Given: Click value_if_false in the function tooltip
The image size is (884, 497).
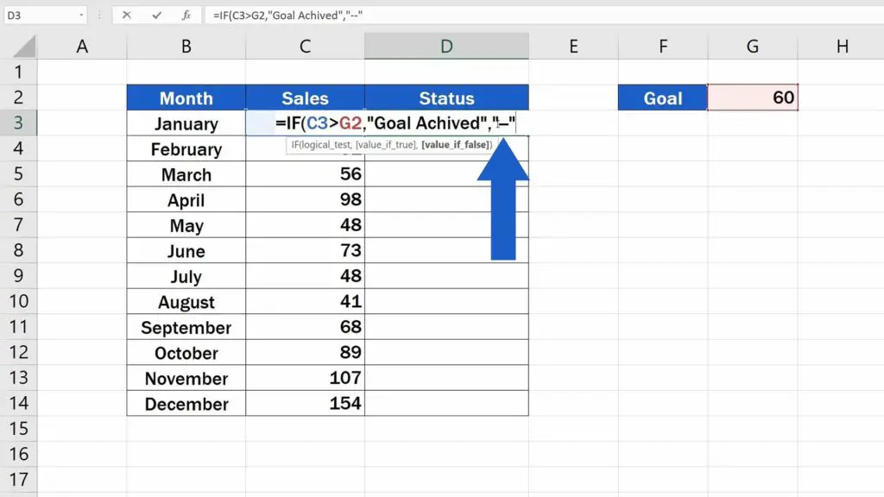Looking at the screenshot, I should coord(455,145).
